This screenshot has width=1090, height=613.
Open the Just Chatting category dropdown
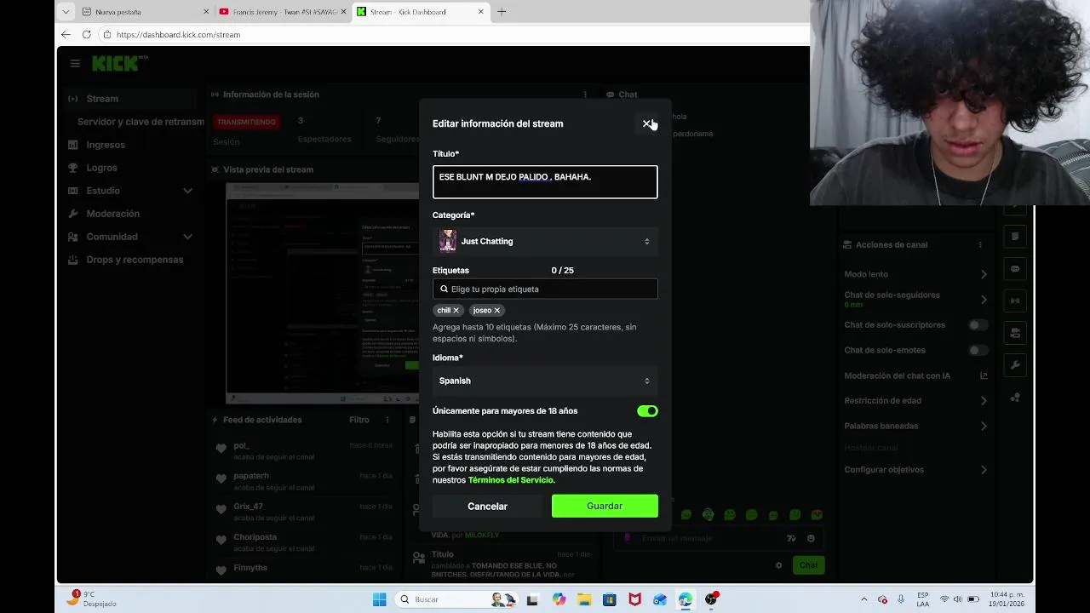(545, 241)
